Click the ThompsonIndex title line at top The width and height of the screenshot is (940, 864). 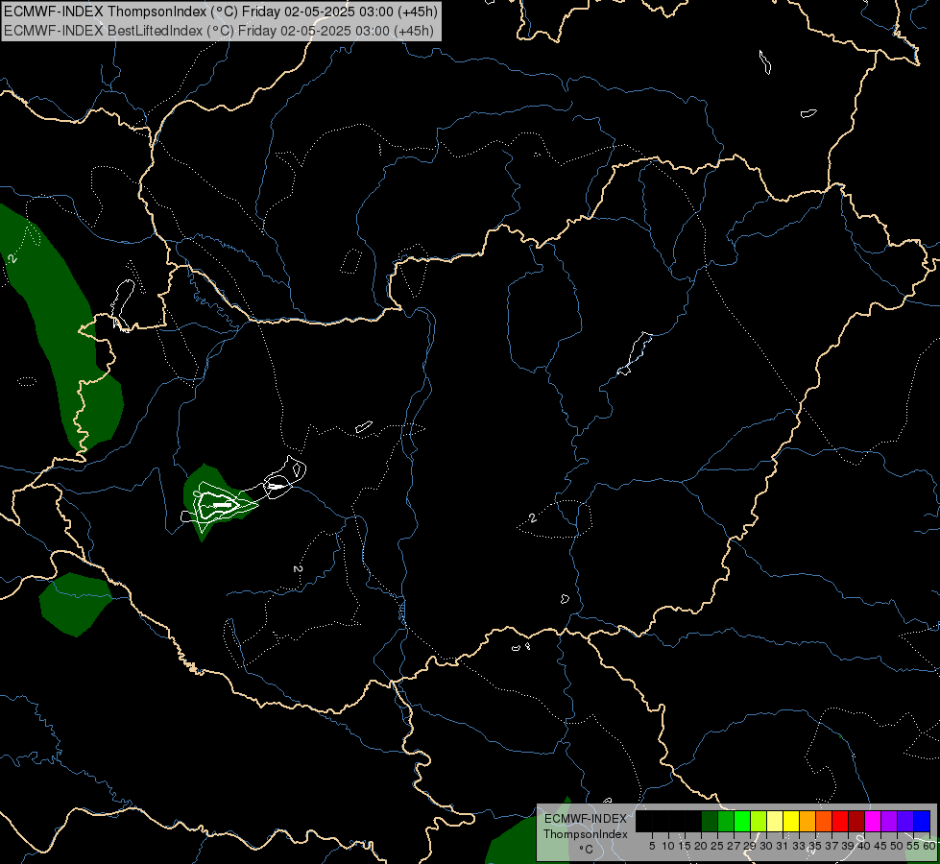point(221,12)
